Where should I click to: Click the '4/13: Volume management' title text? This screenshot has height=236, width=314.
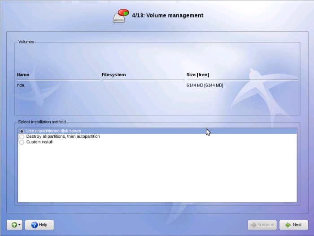pyautogui.click(x=168, y=15)
